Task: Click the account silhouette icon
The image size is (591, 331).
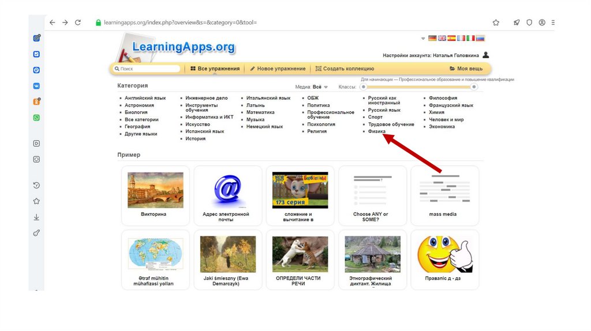Action: [x=486, y=55]
